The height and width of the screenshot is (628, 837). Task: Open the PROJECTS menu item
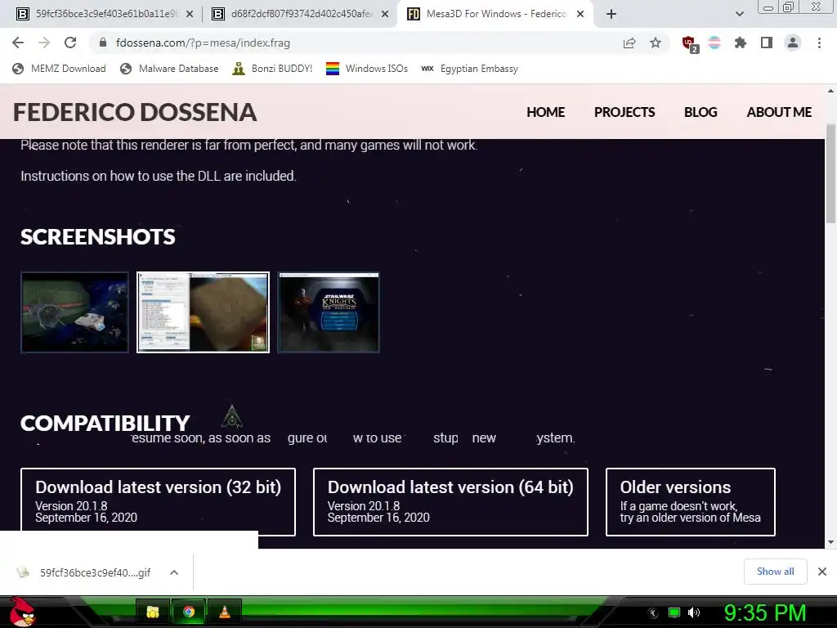[624, 112]
